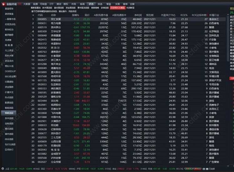This screenshot has height=172, width=234.
Task: Sort by the 所属行业 column header
Action: pyautogui.click(x=214, y=15)
